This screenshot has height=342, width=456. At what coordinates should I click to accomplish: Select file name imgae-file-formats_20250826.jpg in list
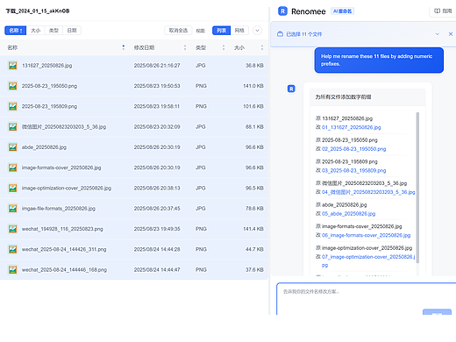pos(59,209)
